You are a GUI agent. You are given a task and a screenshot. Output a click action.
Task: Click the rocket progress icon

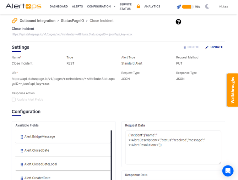[x=179, y=7]
